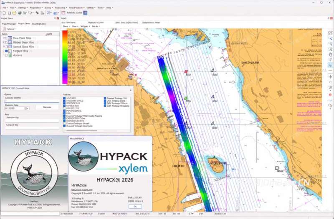Click the grey globe geodesy icon
The width and height of the screenshot is (334, 219).
click(x=20, y=13)
